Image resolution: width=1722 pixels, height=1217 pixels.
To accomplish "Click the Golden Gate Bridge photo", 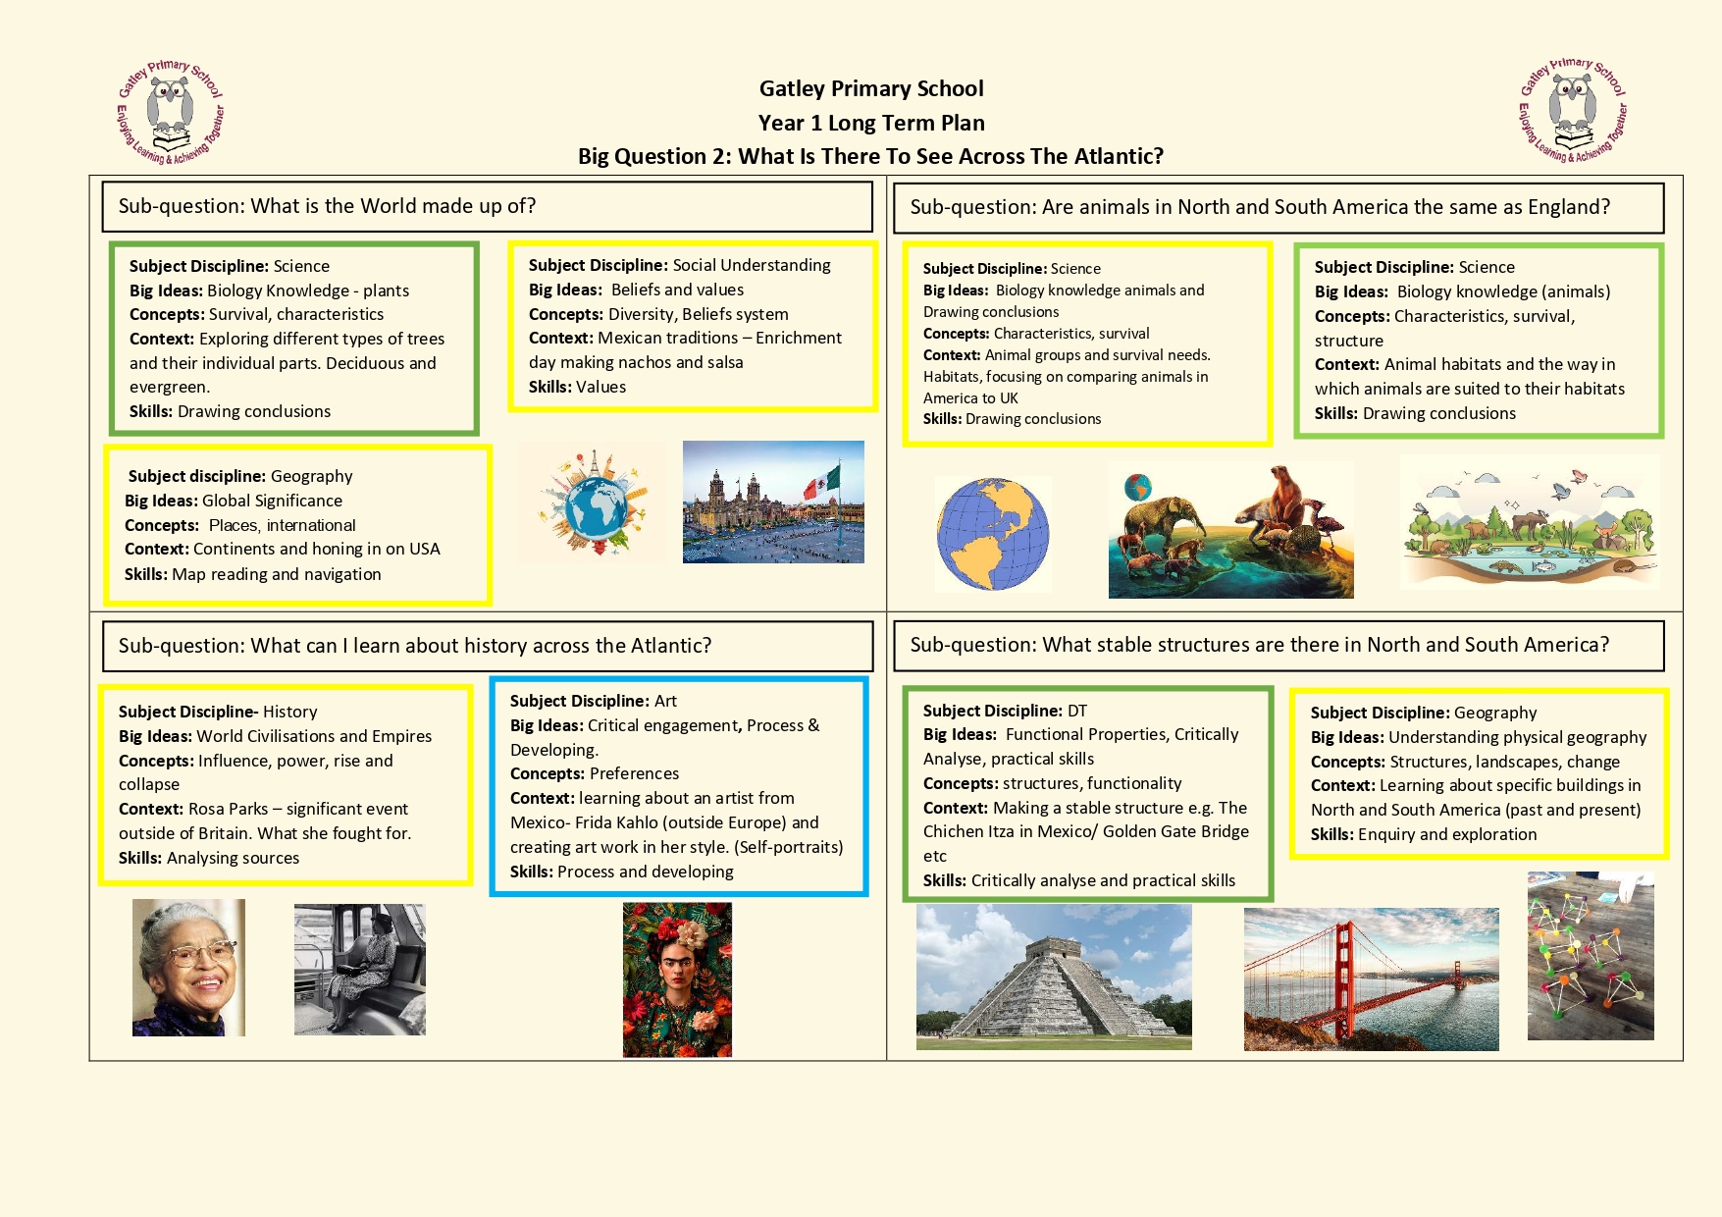I will 1371,979.
